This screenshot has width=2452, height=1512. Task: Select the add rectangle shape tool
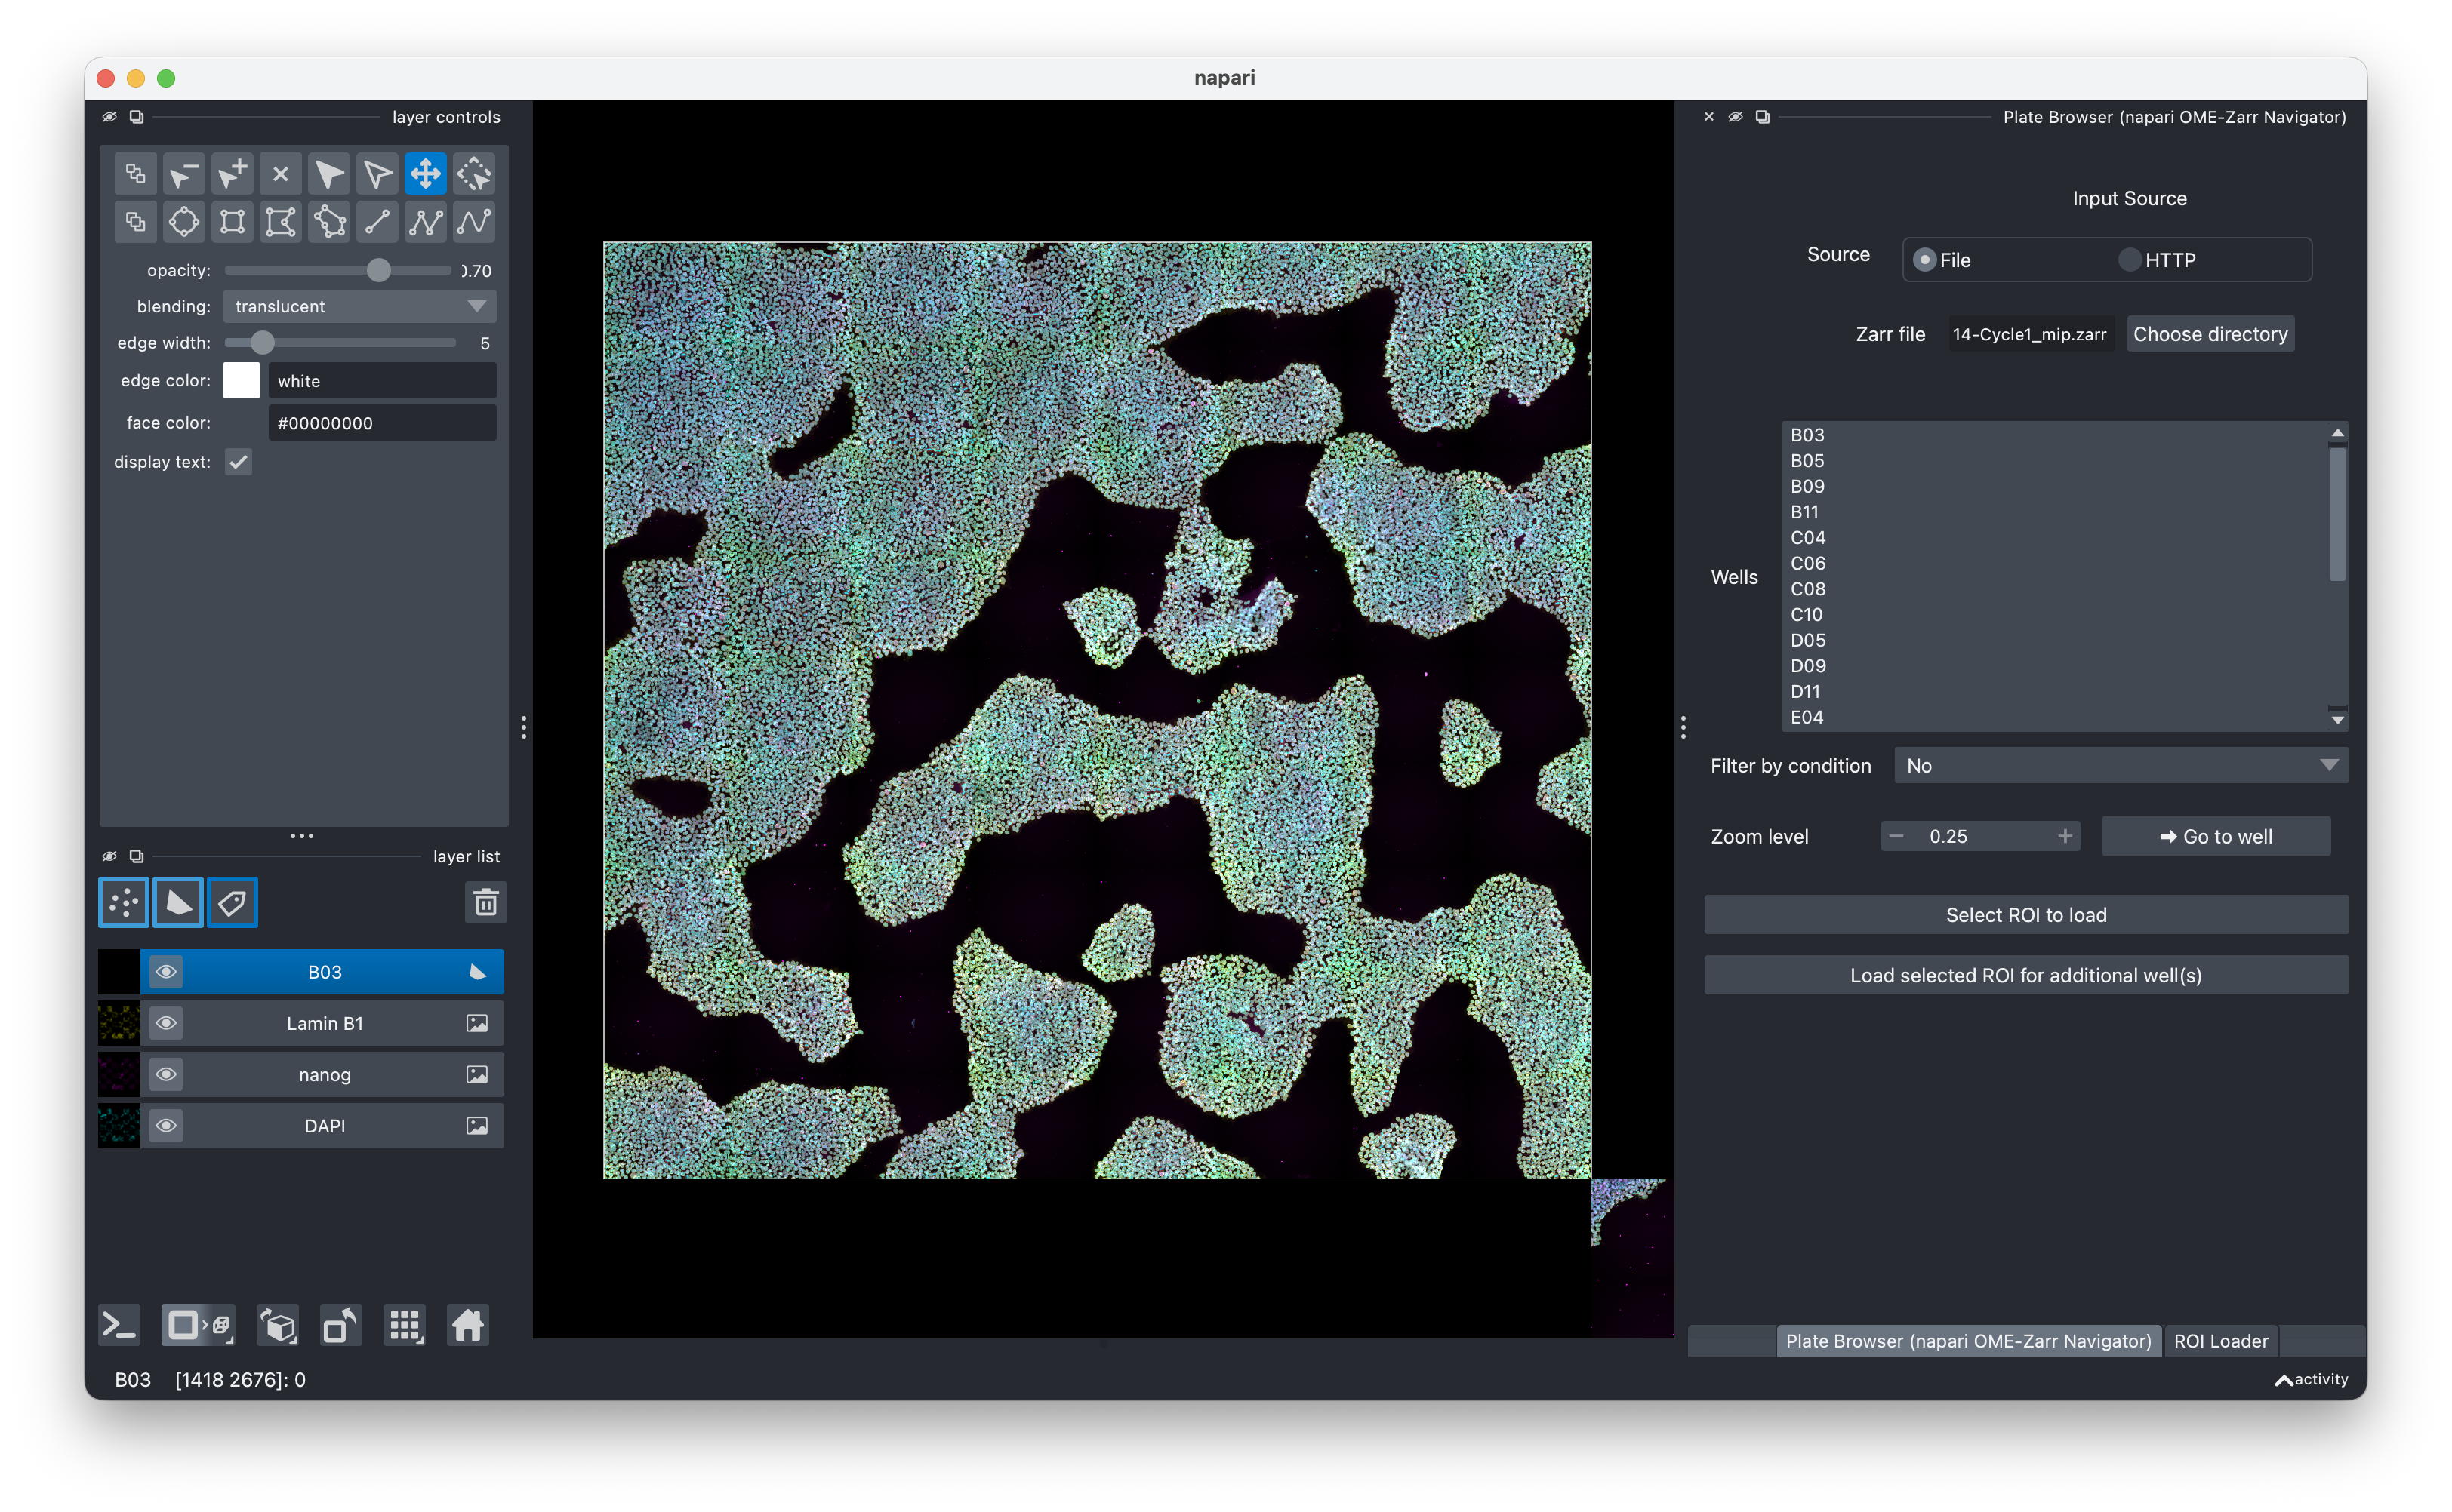(232, 222)
